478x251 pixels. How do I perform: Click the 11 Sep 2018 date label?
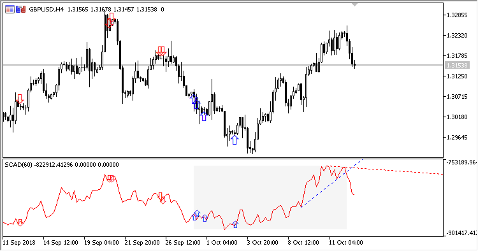(19, 243)
